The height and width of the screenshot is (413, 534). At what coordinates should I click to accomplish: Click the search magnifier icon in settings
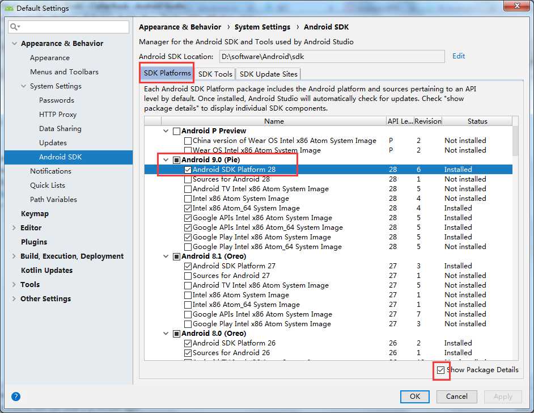15,27
